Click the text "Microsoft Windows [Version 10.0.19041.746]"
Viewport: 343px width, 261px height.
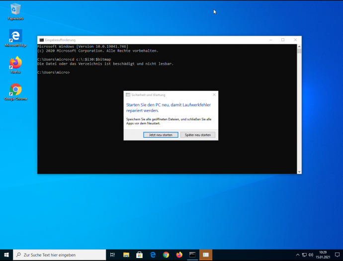tap(83, 46)
